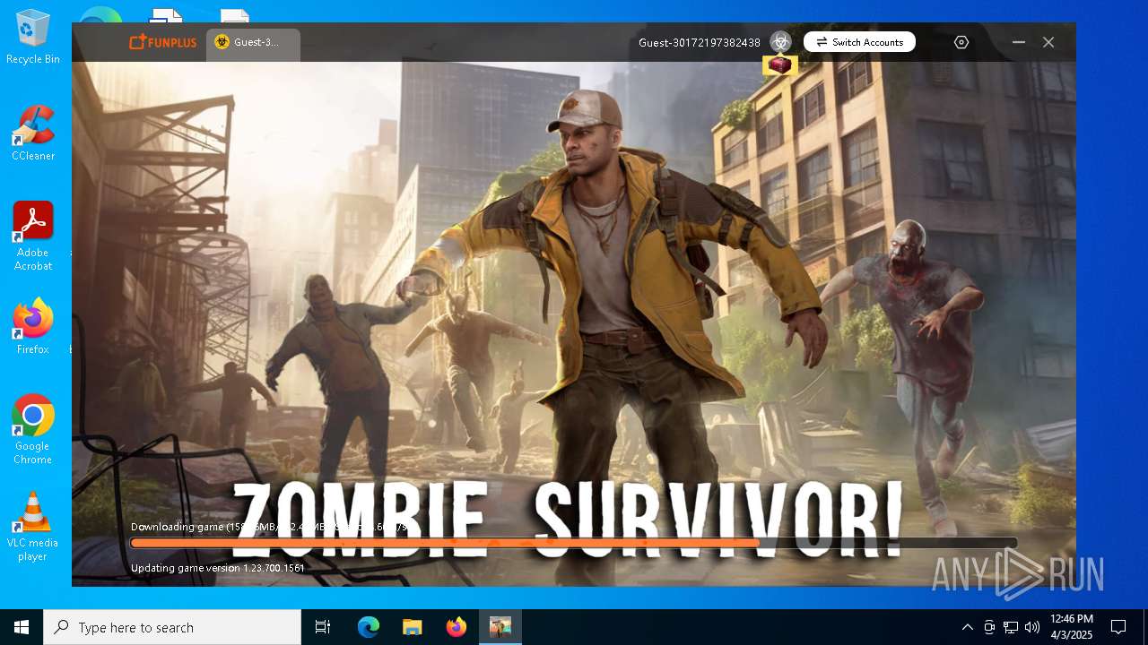The height and width of the screenshot is (645, 1148).
Task: Open the red treasure chest reward icon
Action: 780,65
